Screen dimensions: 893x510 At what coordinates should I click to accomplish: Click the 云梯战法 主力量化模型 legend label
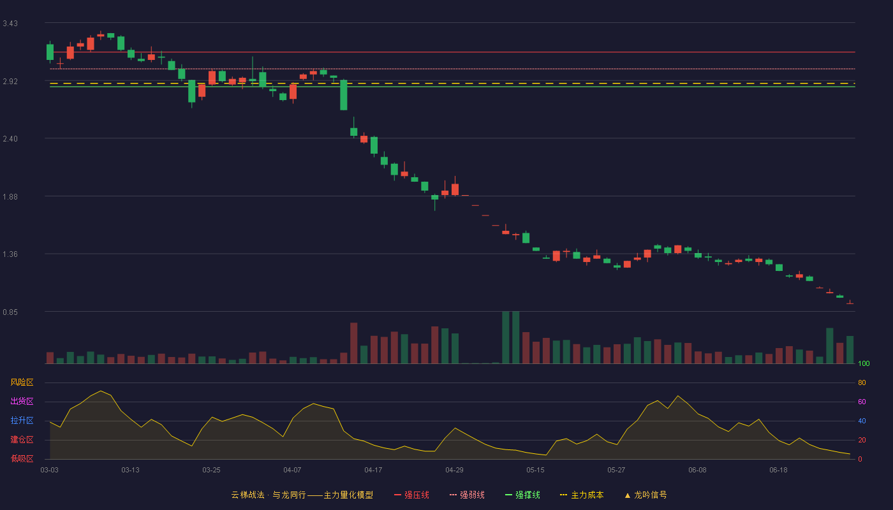[302, 495]
